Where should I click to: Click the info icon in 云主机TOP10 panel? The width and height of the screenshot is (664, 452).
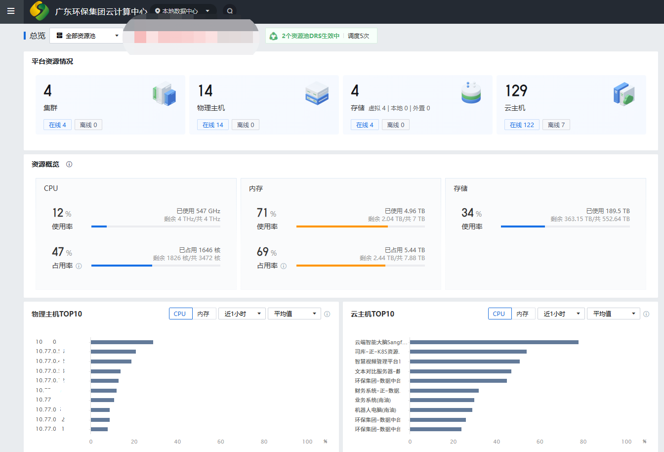(x=646, y=314)
